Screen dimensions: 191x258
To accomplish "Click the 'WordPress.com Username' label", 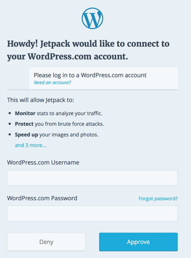I will pos(43,162).
